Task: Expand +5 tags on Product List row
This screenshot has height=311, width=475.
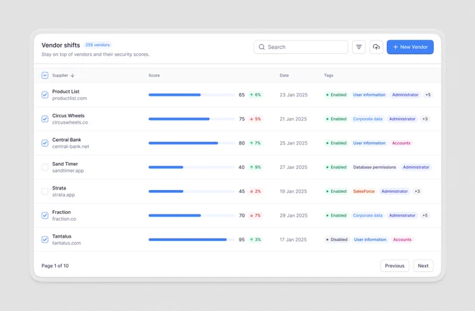Action: pyautogui.click(x=428, y=95)
